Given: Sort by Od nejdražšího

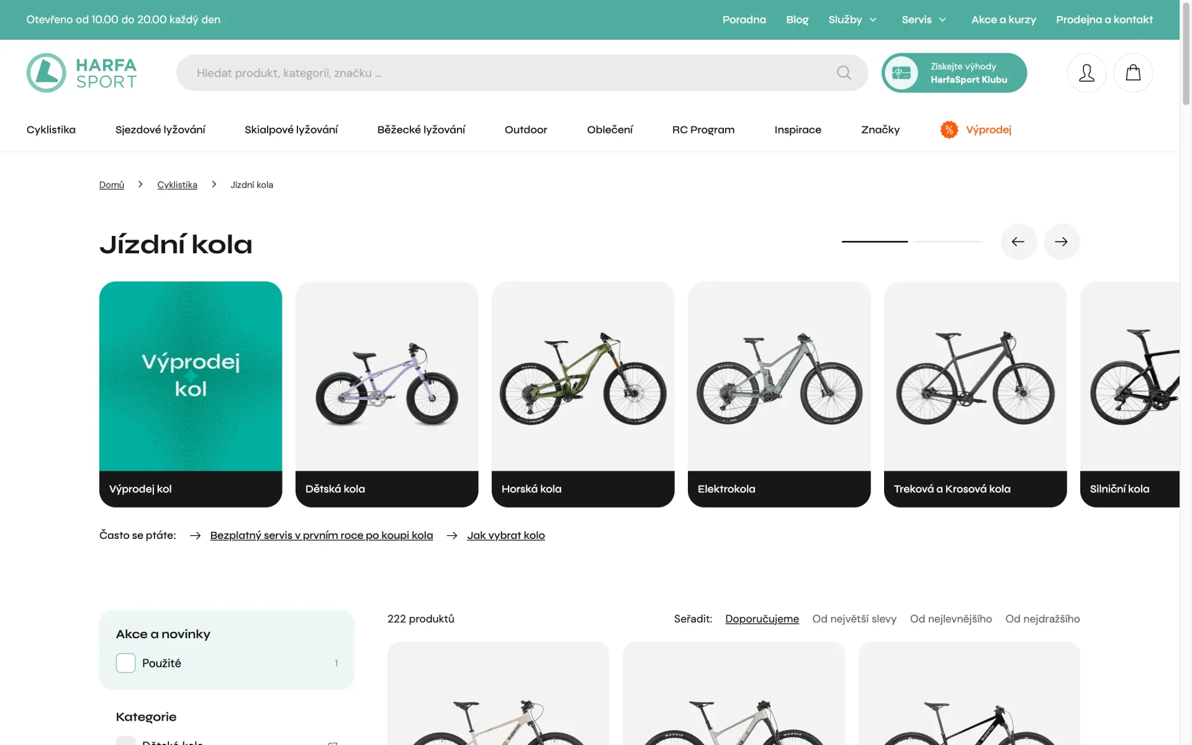Looking at the screenshot, I should [x=1043, y=618].
